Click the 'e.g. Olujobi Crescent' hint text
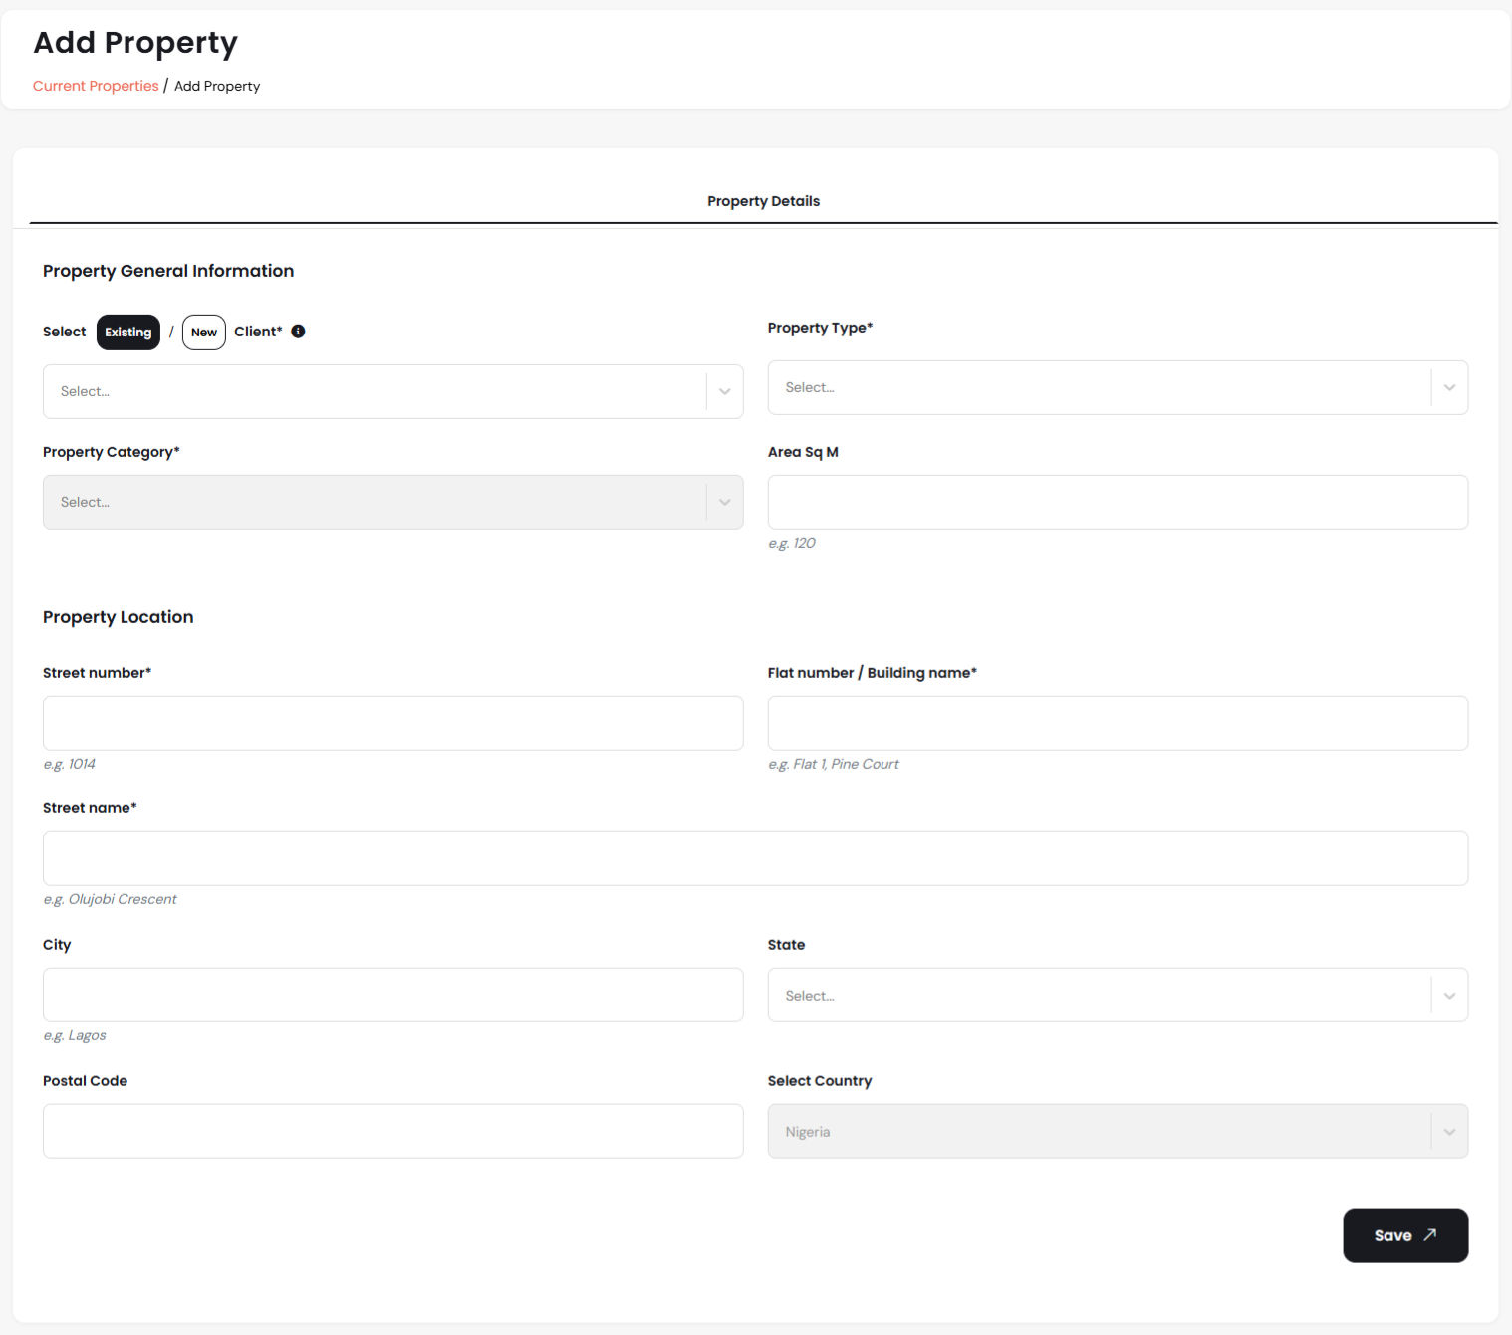The image size is (1512, 1335). 110,899
